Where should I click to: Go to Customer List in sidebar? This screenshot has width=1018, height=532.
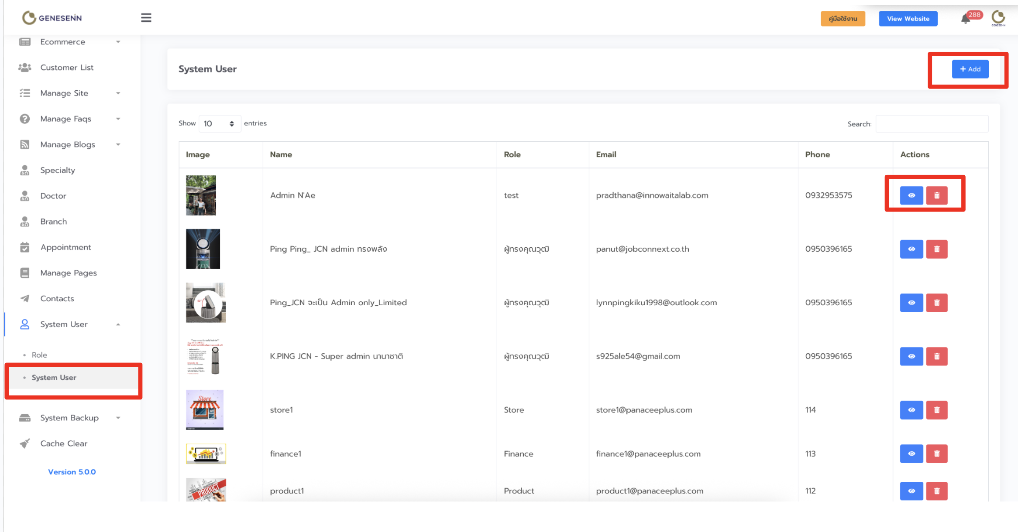[67, 68]
